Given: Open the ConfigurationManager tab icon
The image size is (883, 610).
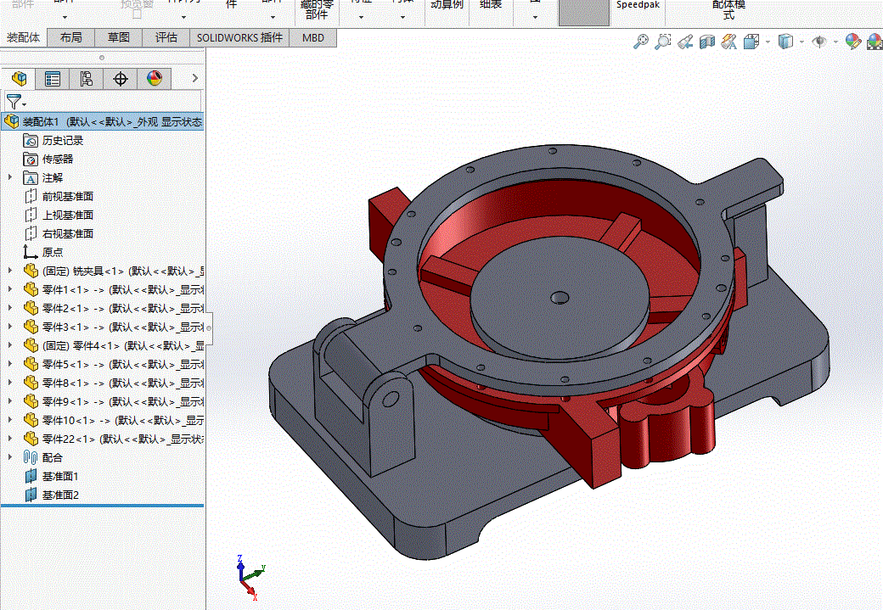Looking at the screenshot, I should (x=86, y=79).
